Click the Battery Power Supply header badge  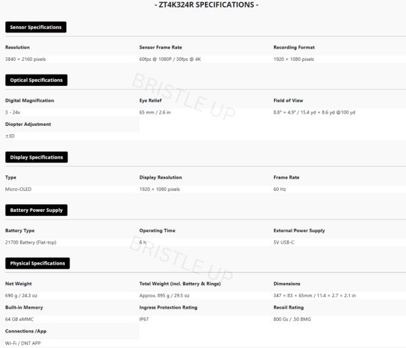tap(37, 210)
